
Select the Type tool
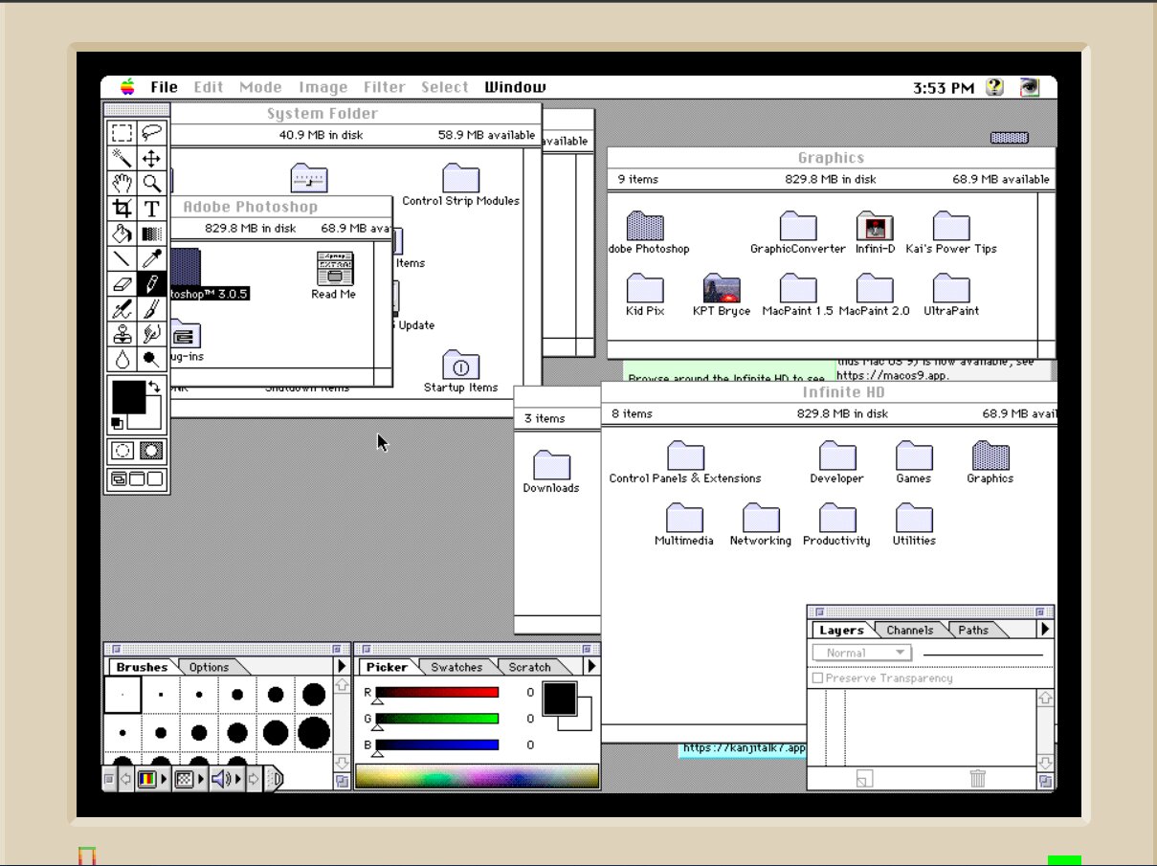[x=151, y=208]
